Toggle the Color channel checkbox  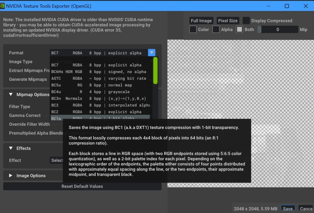(193, 29)
